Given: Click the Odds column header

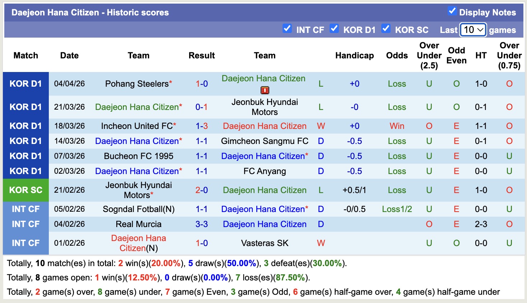Looking at the screenshot, I should 397,56.
